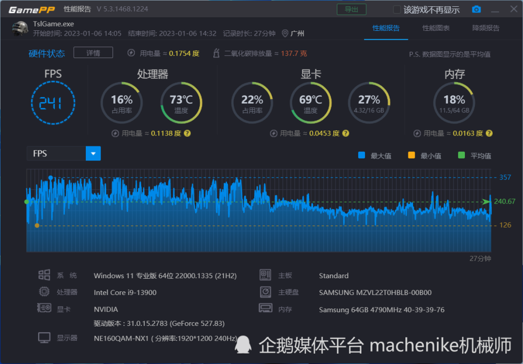The width and height of the screenshot is (523, 364).
Task: Click the CO2 emission bottle icon
Action: 216,53
